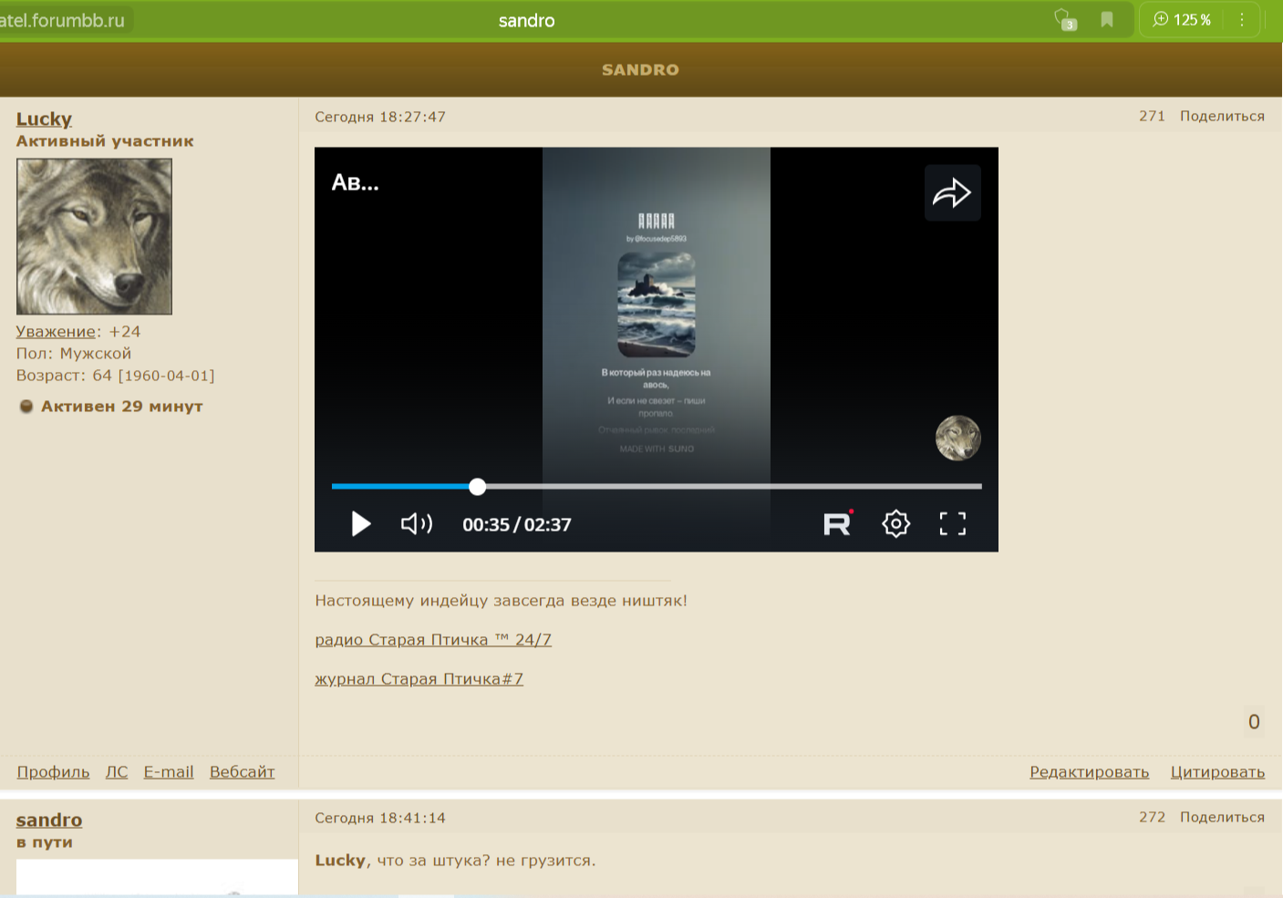Click the timestamp Сегодня 18:27:47
The image size is (1283, 898).
(x=380, y=117)
